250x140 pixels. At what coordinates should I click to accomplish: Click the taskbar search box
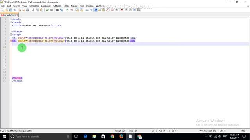tap(40, 136)
